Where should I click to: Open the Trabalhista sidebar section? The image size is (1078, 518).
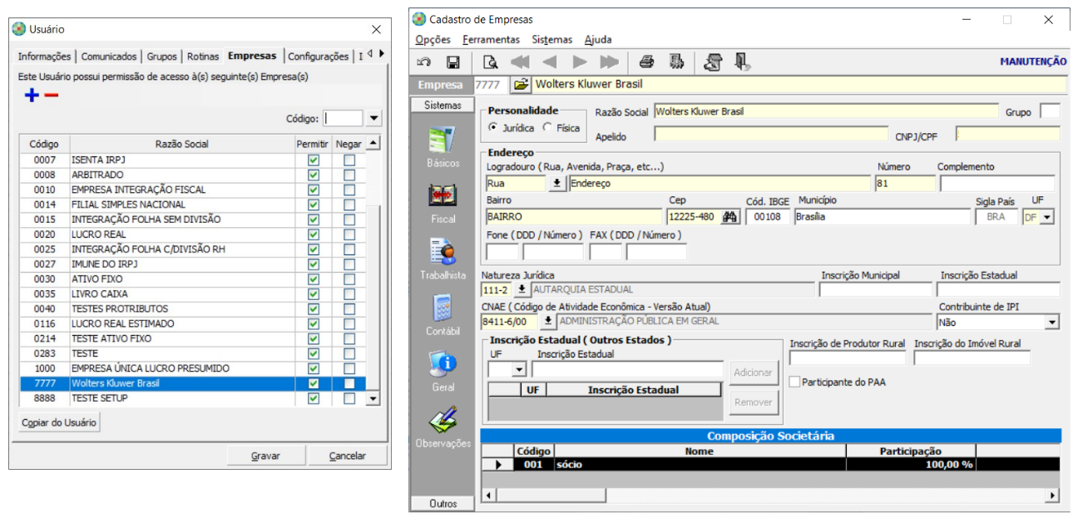tap(443, 259)
